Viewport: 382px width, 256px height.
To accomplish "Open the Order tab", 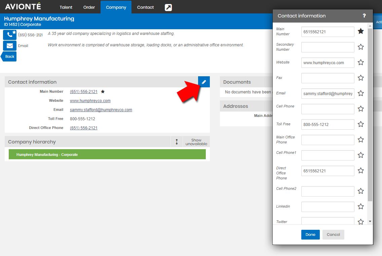I will pyautogui.click(x=89, y=7).
